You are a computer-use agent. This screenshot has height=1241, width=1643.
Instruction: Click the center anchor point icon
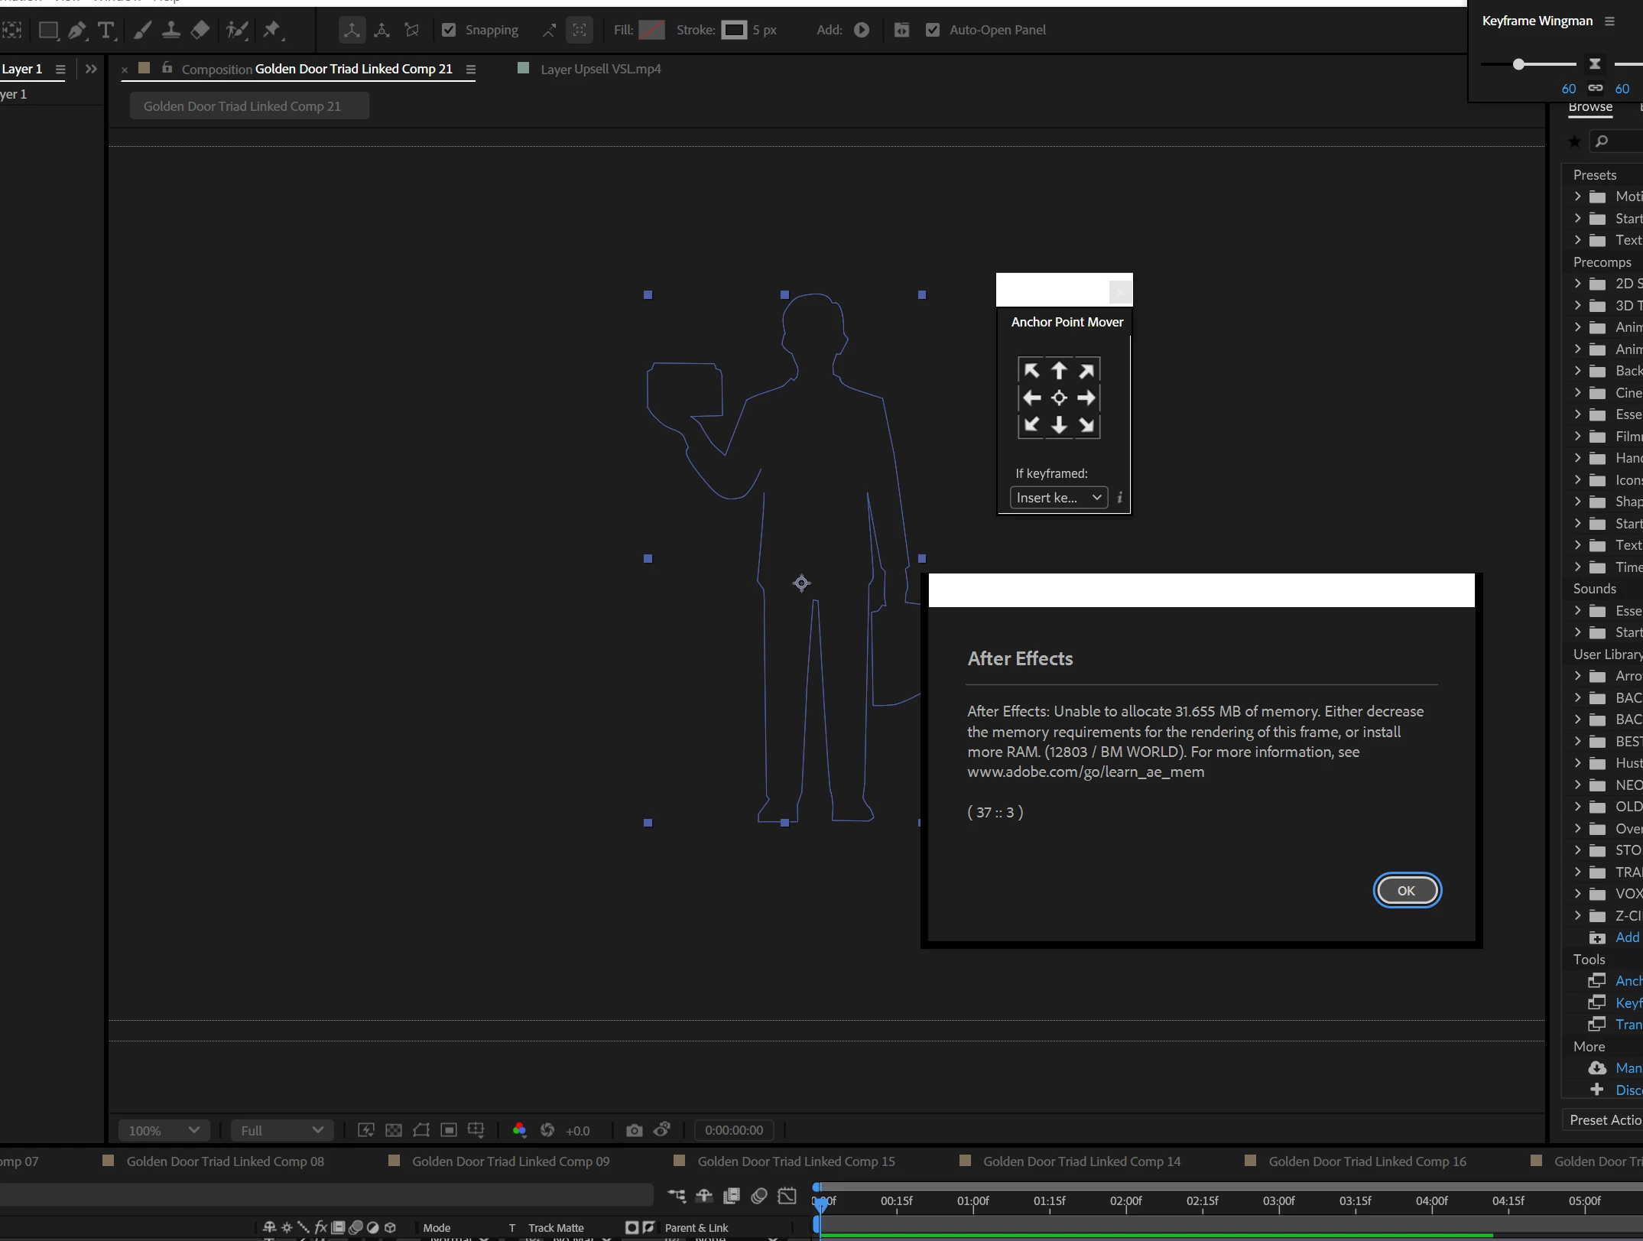1059,398
